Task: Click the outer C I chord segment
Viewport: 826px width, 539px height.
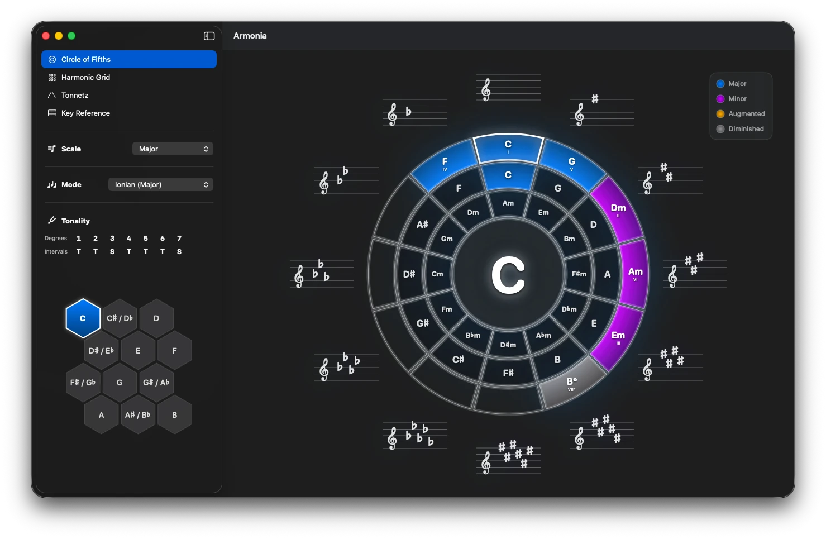Action: pos(508,147)
